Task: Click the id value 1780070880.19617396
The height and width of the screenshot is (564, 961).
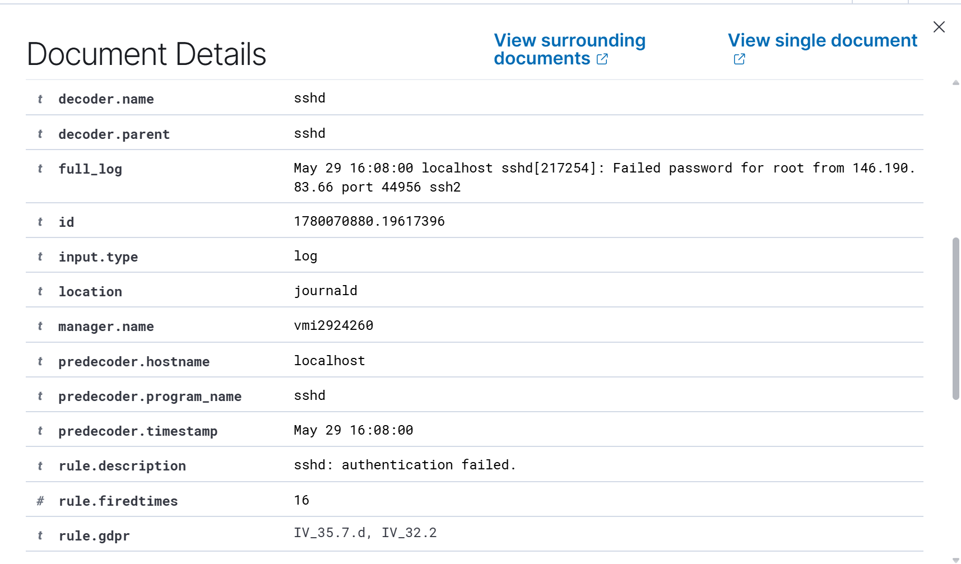Action: pos(369,221)
